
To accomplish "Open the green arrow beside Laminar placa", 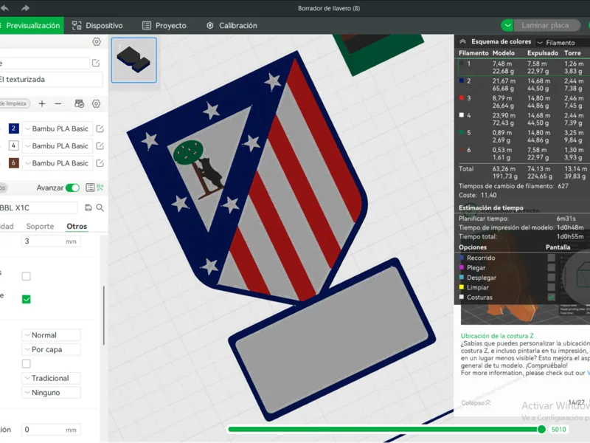I will (x=507, y=25).
